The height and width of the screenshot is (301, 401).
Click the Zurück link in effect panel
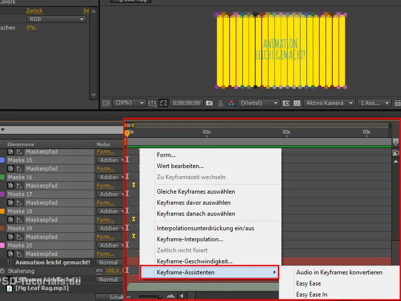tap(35, 11)
